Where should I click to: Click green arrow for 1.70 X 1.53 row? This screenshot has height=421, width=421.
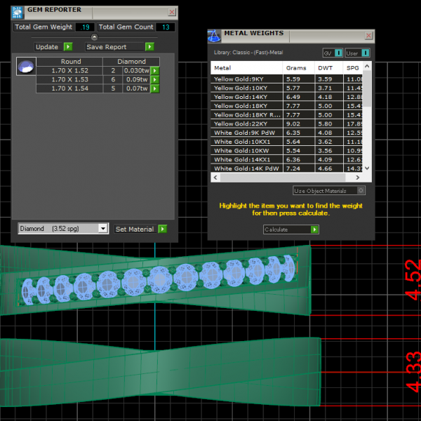pos(155,80)
